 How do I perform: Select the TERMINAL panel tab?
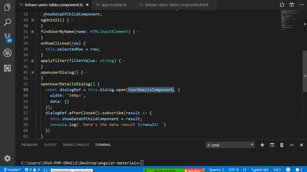[x=103, y=145]
